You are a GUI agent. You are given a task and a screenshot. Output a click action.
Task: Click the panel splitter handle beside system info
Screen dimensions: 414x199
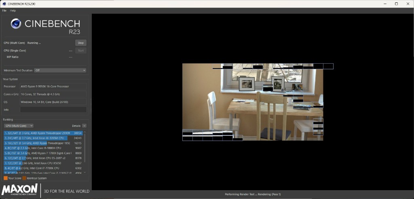point(91,106)
